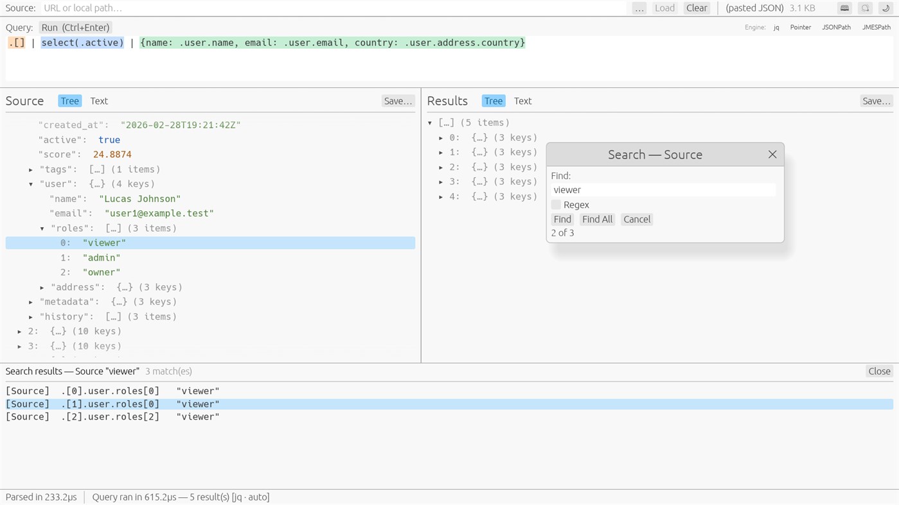Expand the "history" node in Source tree

(x=31, y=317)
